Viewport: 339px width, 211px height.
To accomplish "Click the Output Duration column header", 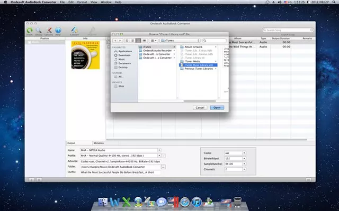I will 281,39.
